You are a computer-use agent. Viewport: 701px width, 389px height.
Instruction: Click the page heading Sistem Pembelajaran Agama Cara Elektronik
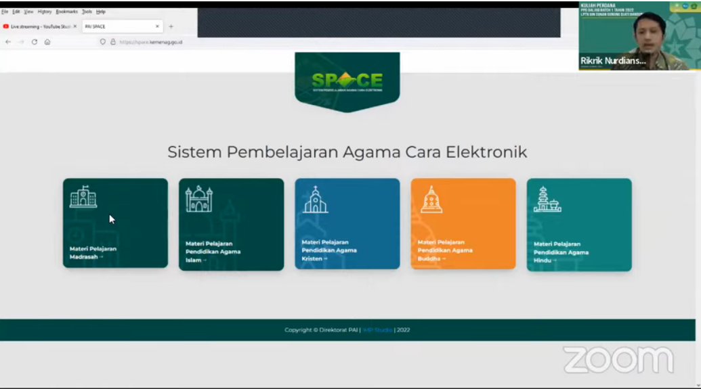tap(347, 152)
